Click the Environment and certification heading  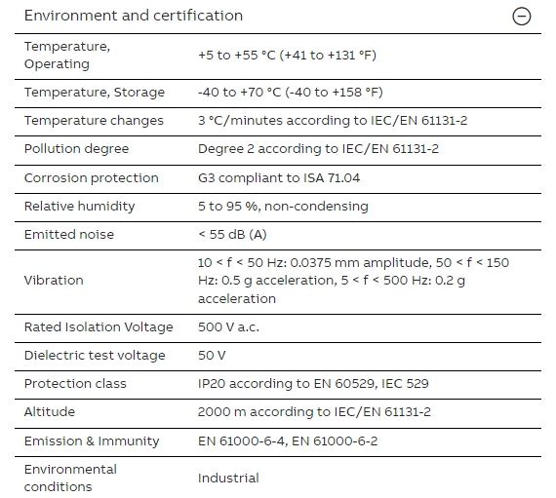click(x=134, y=16)
